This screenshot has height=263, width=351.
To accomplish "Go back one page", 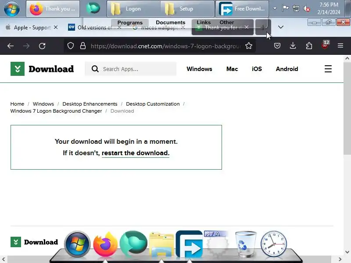I will [x=11, y=46].
